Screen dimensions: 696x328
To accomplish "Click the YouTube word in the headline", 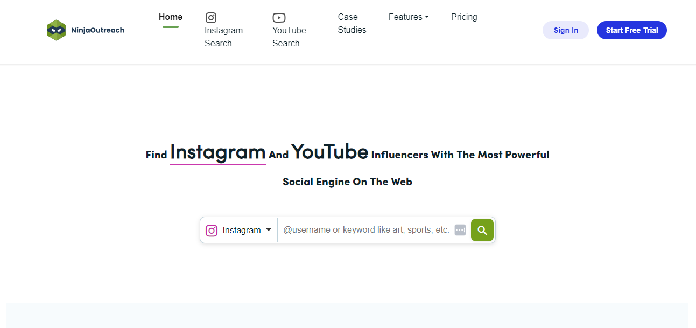I will point(330,152).
